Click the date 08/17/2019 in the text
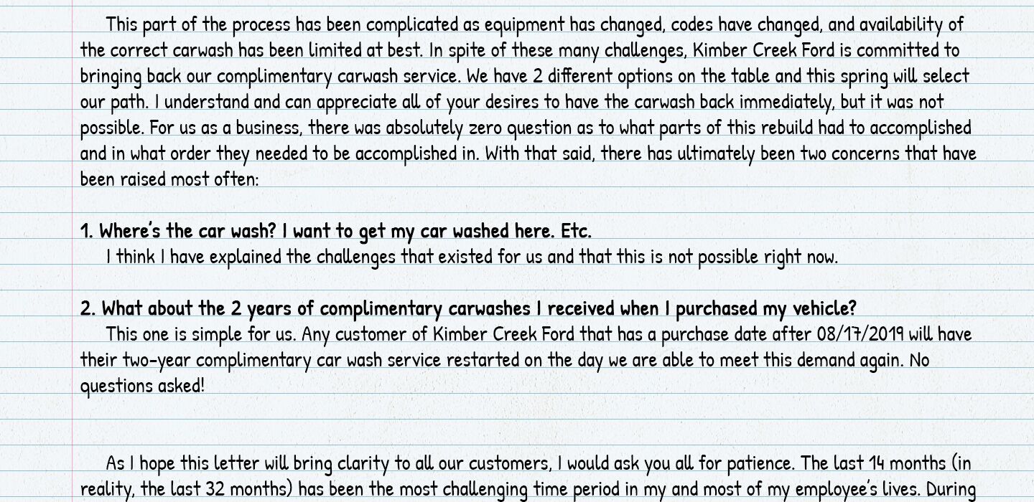Screen dimensions: 1034x502 pyautogui.click(x=860, y=334)
